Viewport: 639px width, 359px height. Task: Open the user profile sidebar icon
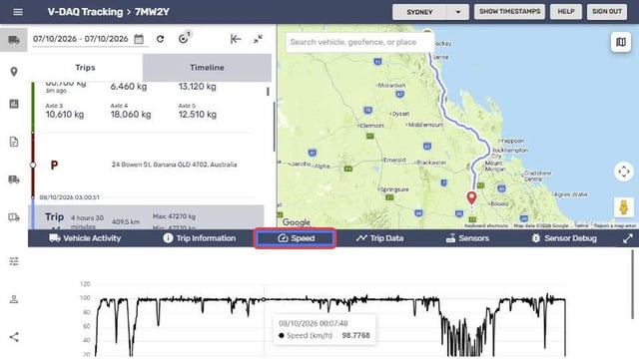pyautogui.click(x=14, y=299)
